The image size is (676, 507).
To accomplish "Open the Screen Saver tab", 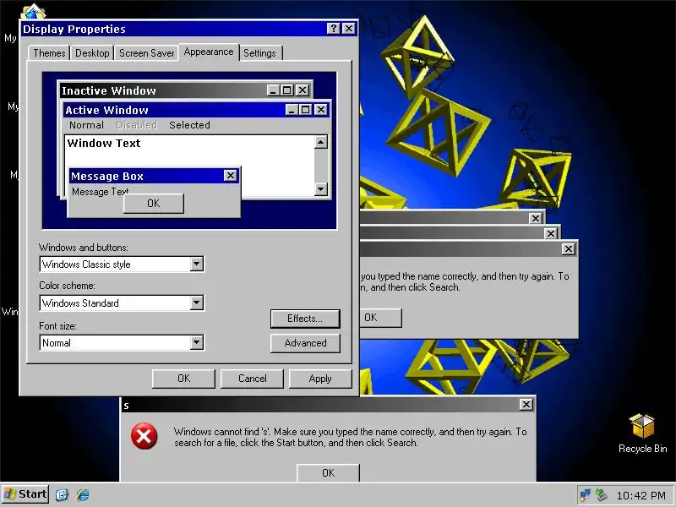I will [146, 53].
